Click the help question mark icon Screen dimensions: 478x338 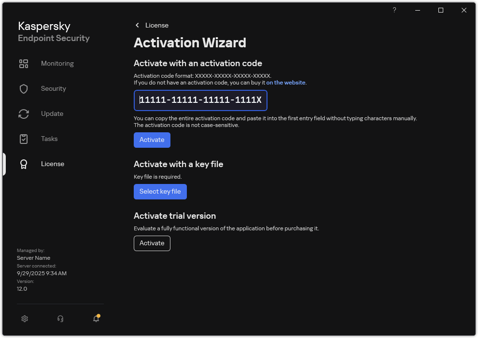394,10
